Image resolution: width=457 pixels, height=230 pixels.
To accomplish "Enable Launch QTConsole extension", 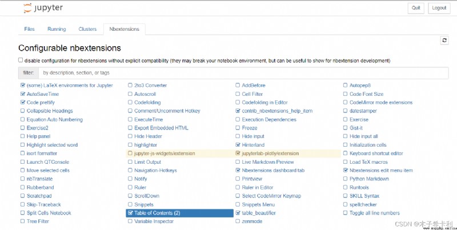I will coord(23,162).
